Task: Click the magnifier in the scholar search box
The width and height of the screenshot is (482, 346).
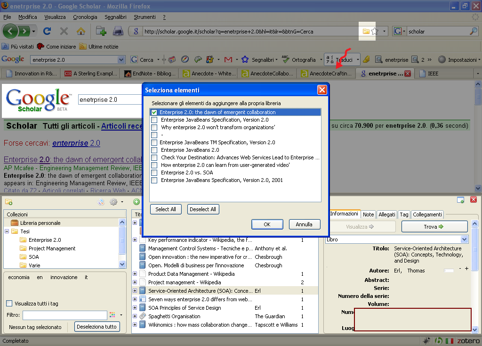Action: 474,31
